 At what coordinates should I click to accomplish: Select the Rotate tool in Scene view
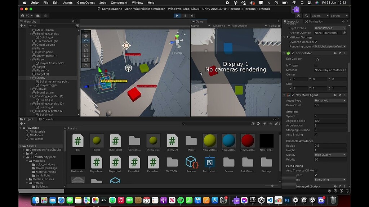pos(86,46)
